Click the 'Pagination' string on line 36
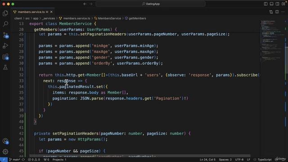This screenshot has height=162, width=288. [167, 99]
